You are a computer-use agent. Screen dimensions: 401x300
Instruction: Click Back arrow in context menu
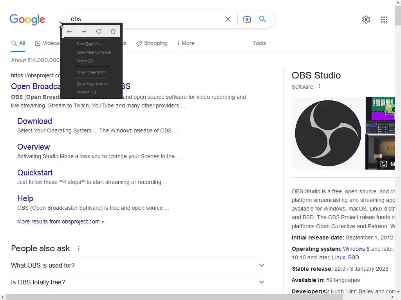click(69, 31)
